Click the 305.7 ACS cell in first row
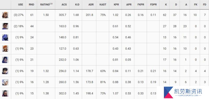Viewport: 209px width, 99px height. pyautogui.click(x=62, y=15)
